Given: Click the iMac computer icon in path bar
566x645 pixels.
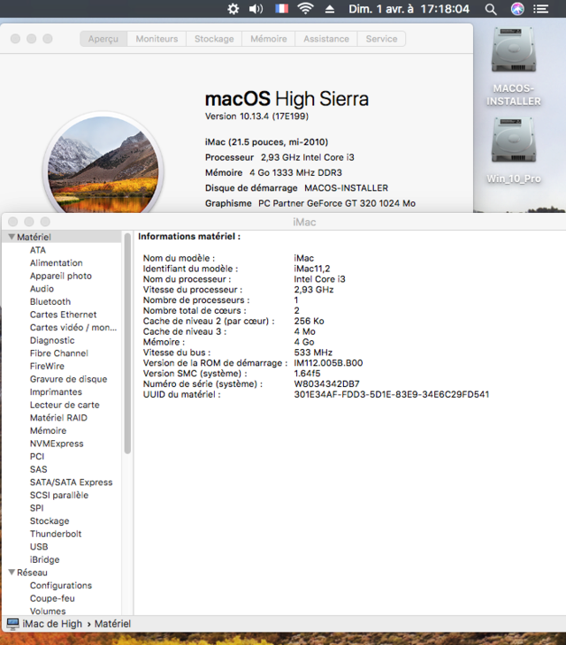Looking at the screenshot, I should pos(12,624).
